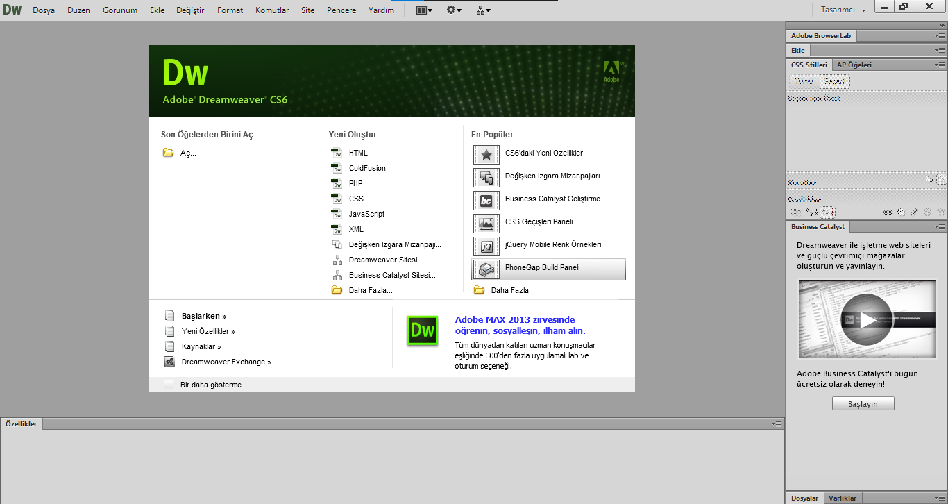Click the CSS file icon under Yeni Oluştur
Image resolution: width=948 pixels, height=504 pixels.
click(x=337, y=199)
